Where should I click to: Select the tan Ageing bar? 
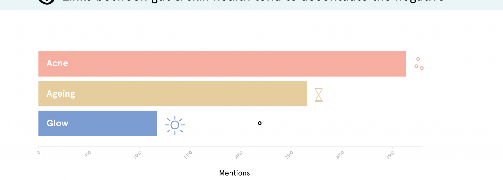tap(173, 94)
